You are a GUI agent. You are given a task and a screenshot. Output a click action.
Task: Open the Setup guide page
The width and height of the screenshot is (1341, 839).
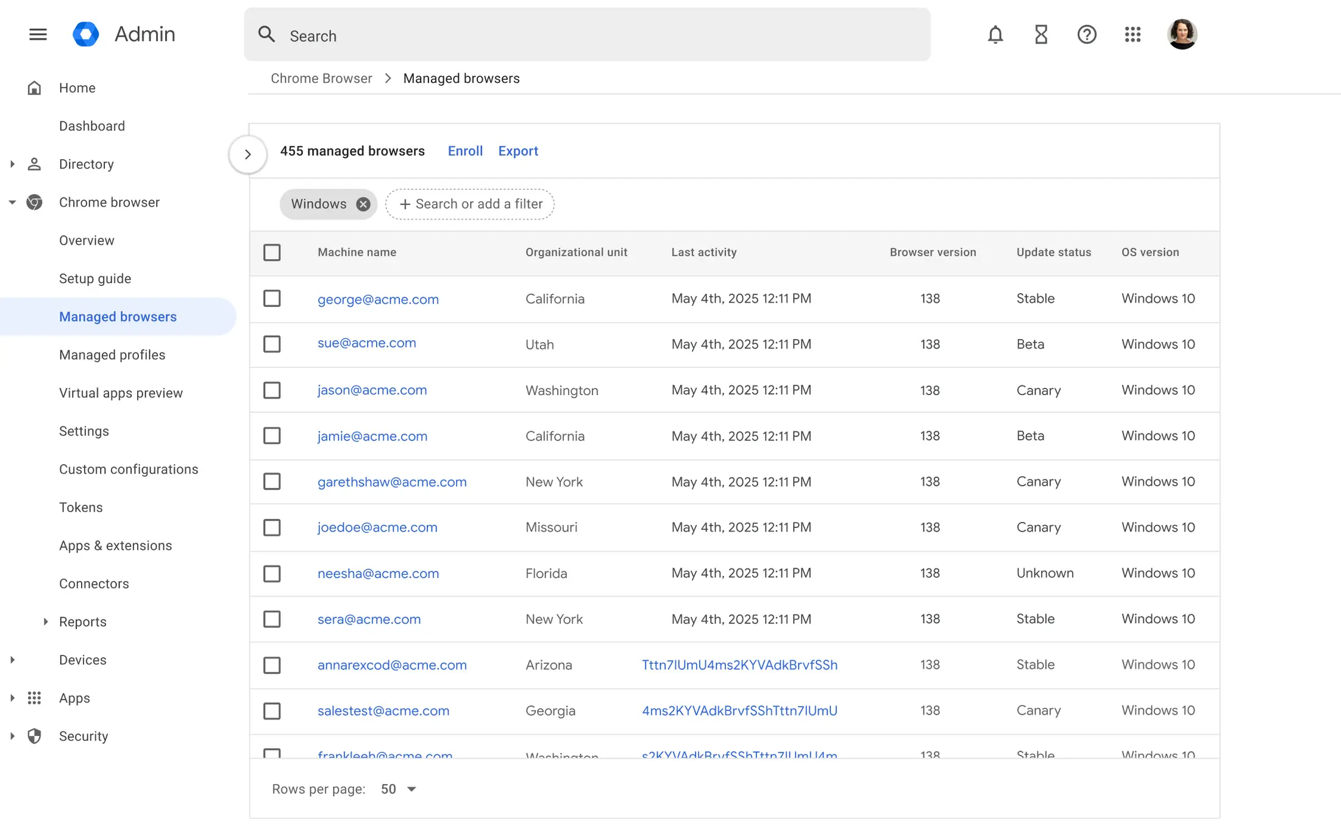pyautogui.click(x=95, y=279)
